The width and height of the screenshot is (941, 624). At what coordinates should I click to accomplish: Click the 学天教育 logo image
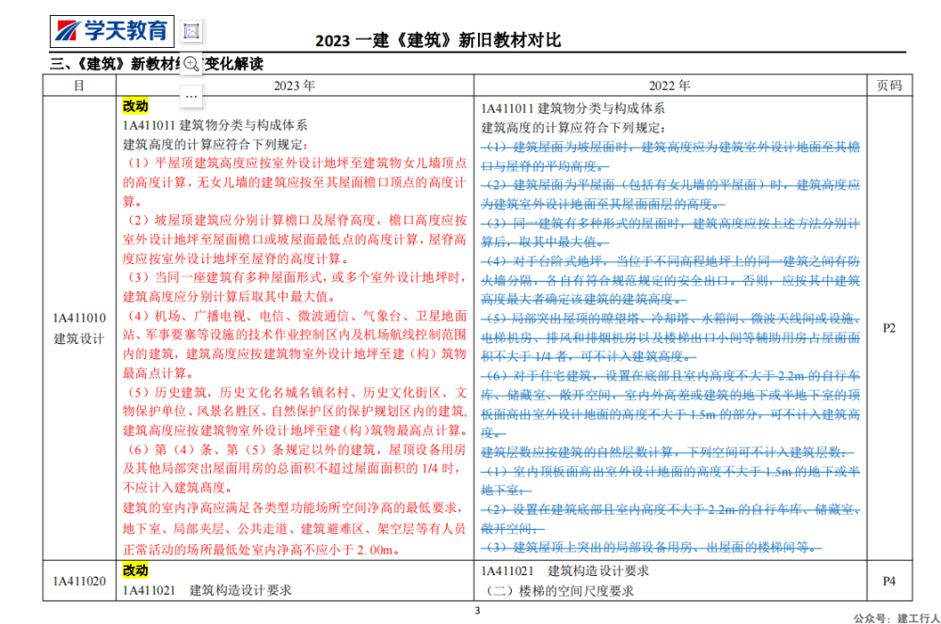coord(112,31)
